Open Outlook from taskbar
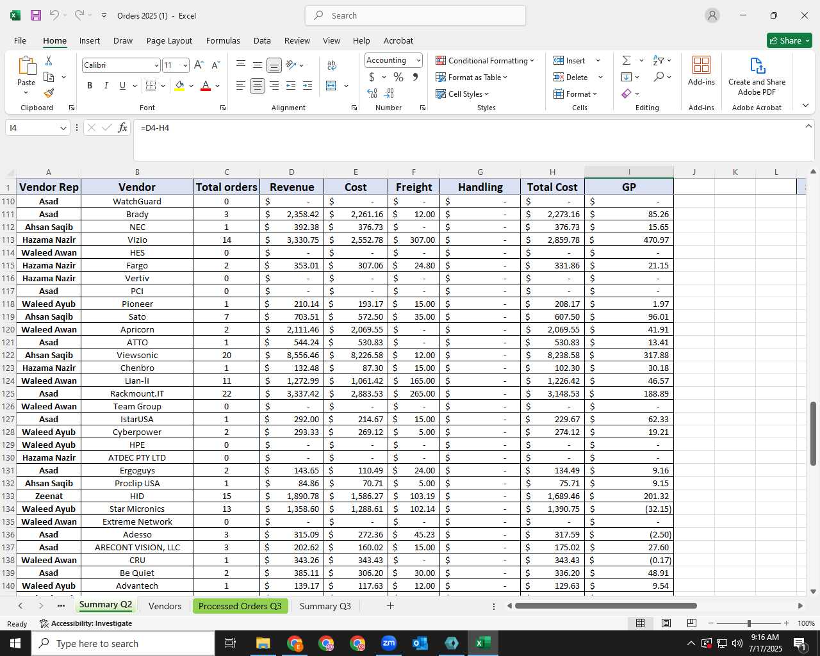The image size is (820, 656). (x=420, y=643)
